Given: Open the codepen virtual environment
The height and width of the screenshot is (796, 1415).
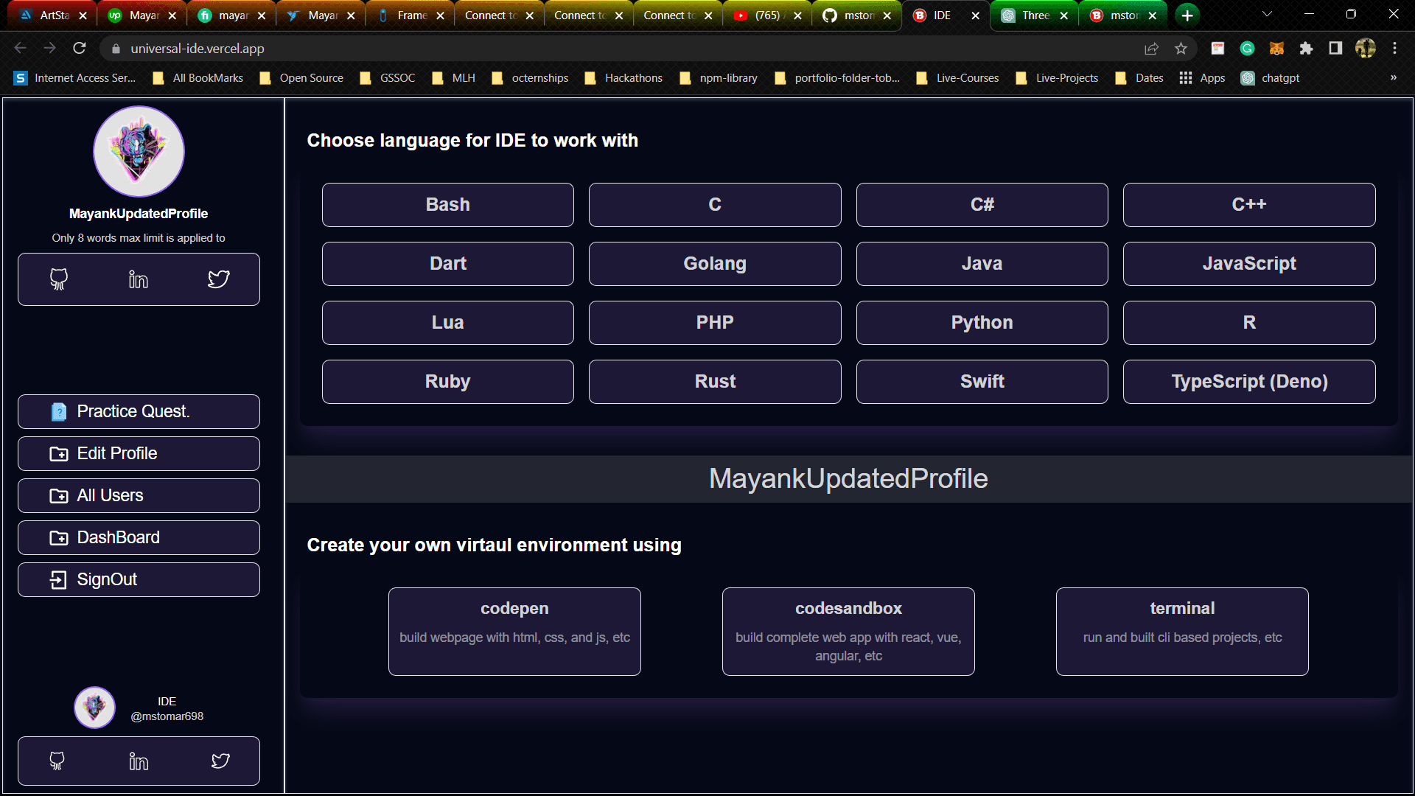Looking at the screenshot, I should 513,630.
